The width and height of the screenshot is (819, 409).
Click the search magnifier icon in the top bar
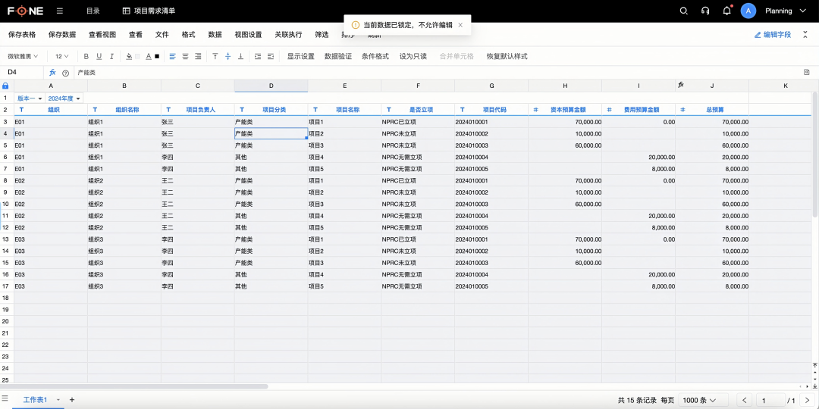(683, 11)
